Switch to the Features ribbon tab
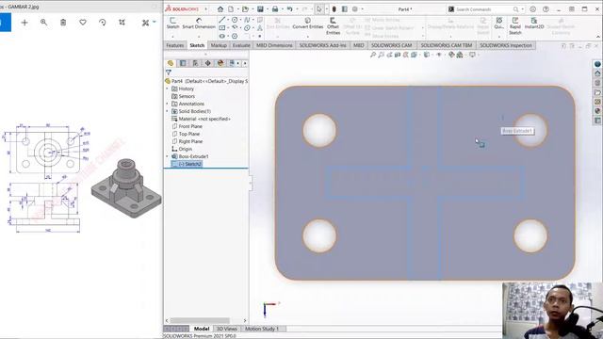The height and width of the screenshot is (339, 603). tap(175, 45)
